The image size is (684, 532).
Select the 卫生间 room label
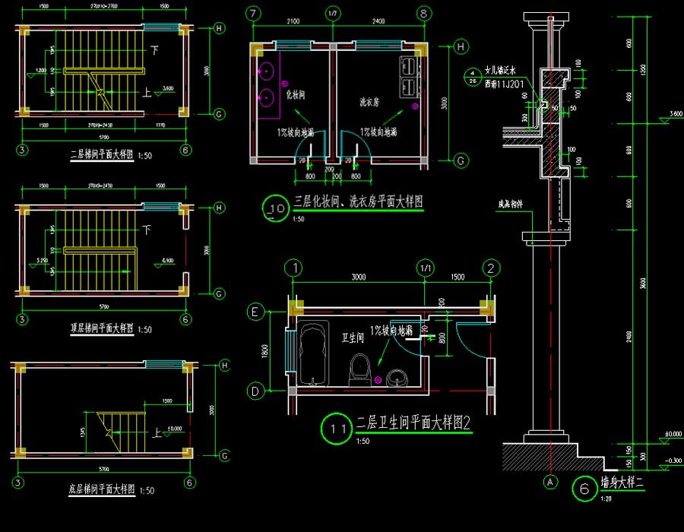pos(353,337)
